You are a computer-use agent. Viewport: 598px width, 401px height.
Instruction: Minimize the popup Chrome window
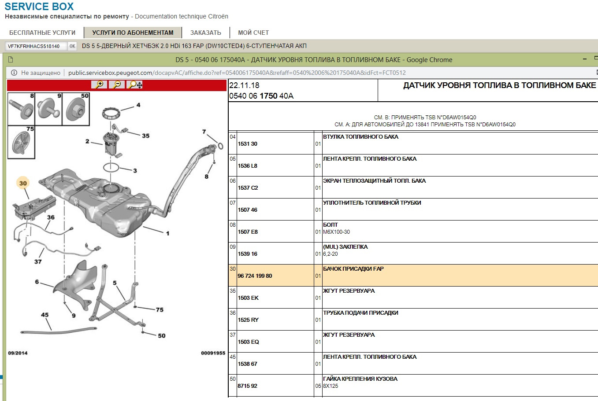pyautogui.click(x=585, y=59)
